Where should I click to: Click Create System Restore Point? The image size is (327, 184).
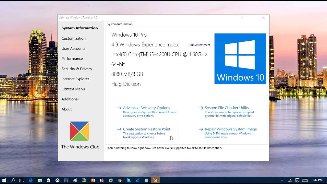[x=146, y=133]
